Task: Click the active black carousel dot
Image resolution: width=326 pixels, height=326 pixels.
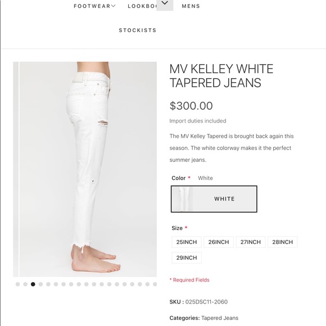Action: (x=33, y=284)
